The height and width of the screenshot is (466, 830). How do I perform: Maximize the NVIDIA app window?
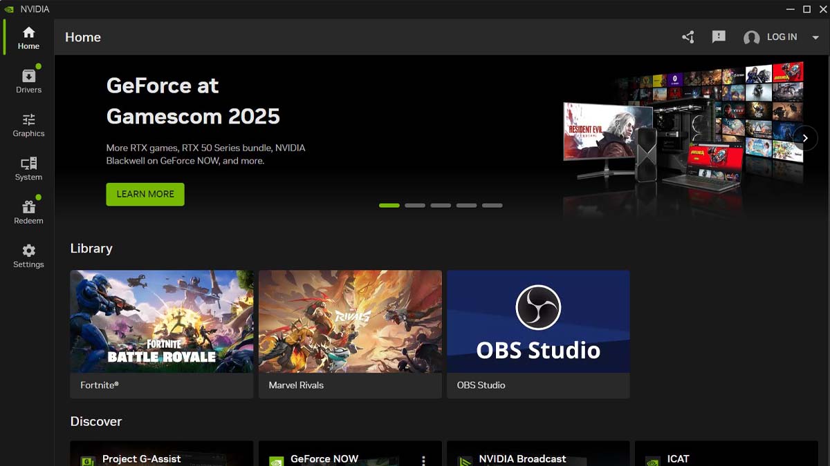click(x=806, y=9)
